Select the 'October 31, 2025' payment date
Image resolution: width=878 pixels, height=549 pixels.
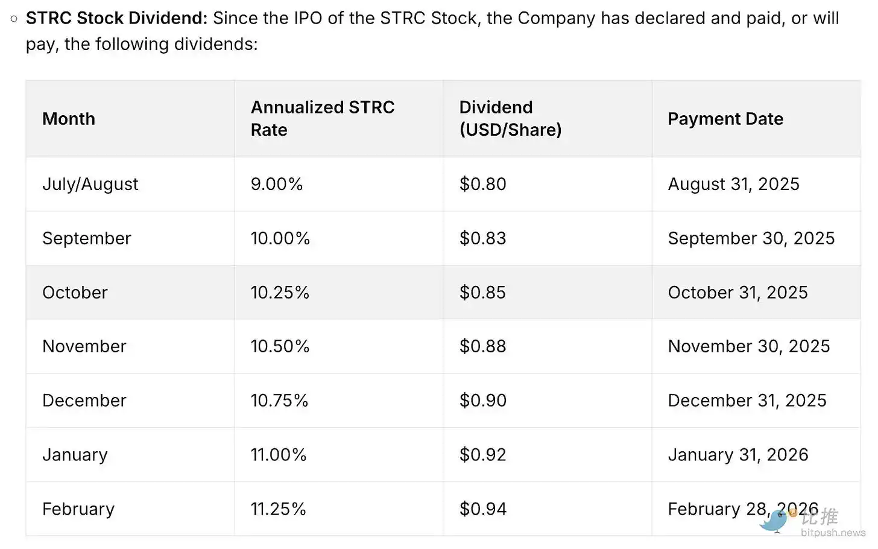click(x=737, y=293)
